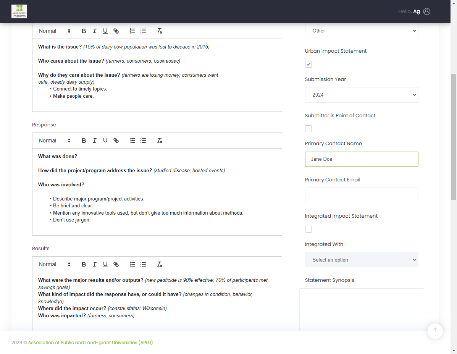Image resolution: width=457 pixels, height=354 pixels.
Task: Toggle underline in the Results editor toolbar
Action: 105,264
